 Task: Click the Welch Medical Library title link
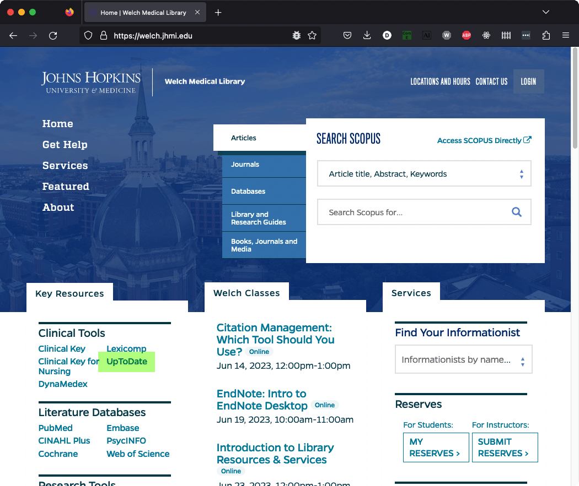205,81
